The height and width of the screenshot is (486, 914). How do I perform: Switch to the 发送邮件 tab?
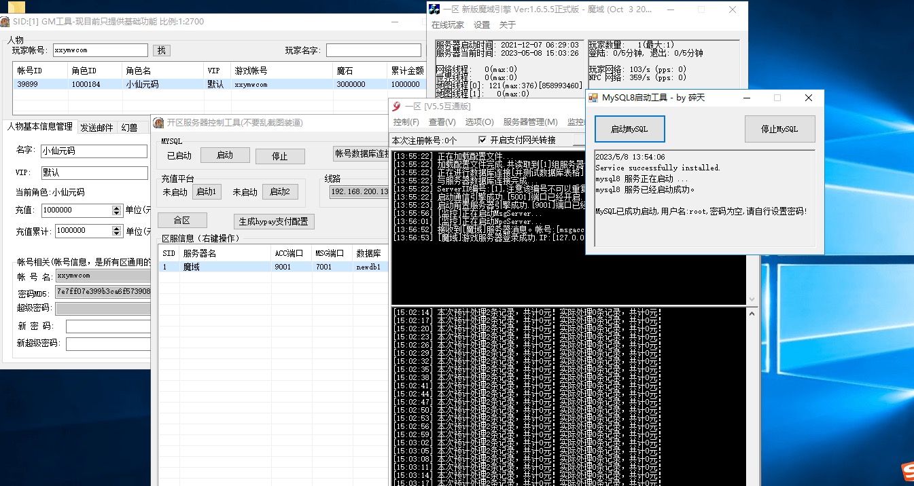pyautogui.click(x=96, y=128)
